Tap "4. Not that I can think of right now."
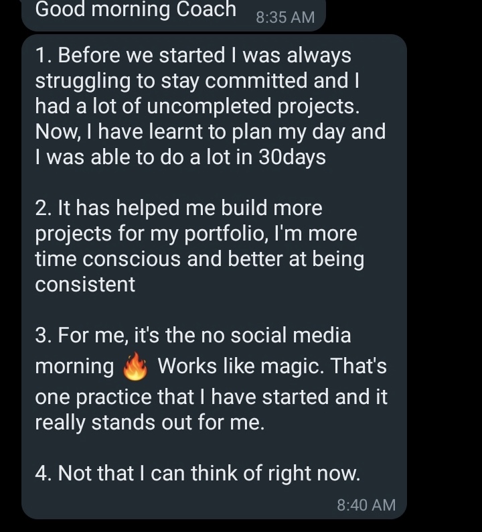Image resolution: width=482 pixels, height=532 pixels. click(197, 474)
